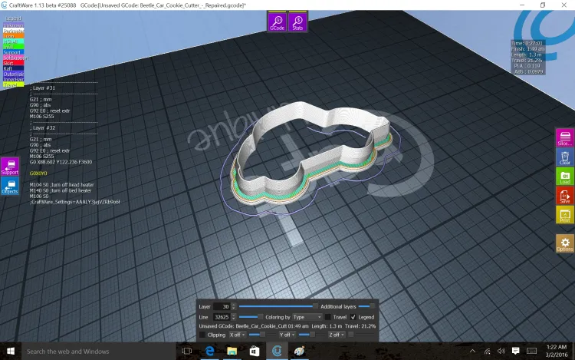
Task: Open the Options gear button
Action: click(565, 243)
